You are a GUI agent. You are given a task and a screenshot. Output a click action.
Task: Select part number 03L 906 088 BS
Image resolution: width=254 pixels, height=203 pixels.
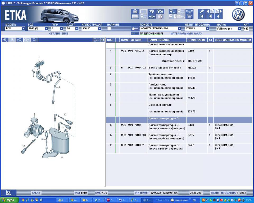click(133, 135)
